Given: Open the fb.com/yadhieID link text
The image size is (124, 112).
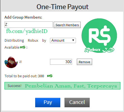Looking at the screenshot, I should [x=27, y=31].
